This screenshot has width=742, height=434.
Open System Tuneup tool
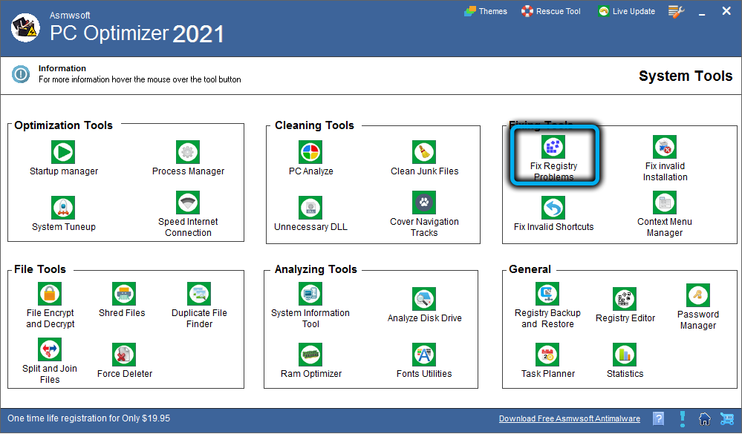(63, 208)
